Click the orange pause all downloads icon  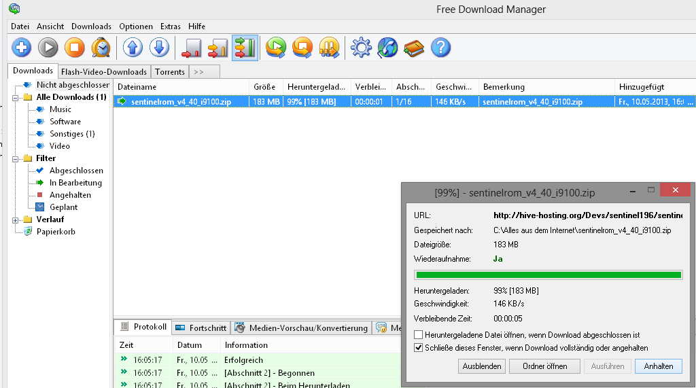tap(330, 48)
